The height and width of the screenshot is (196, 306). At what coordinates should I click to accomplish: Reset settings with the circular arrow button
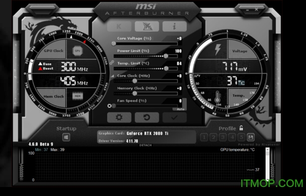pyautogui.click(x=147, y=117)
